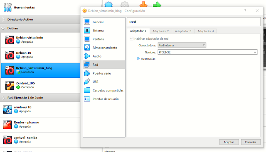Screen dimensions: 266x152
Task: Select the Red network icon
Action: coord(87,65)
